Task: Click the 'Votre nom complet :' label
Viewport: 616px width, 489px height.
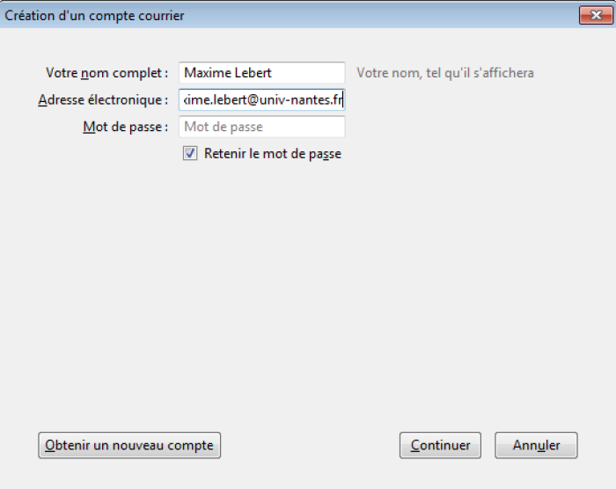Action: 106,73
